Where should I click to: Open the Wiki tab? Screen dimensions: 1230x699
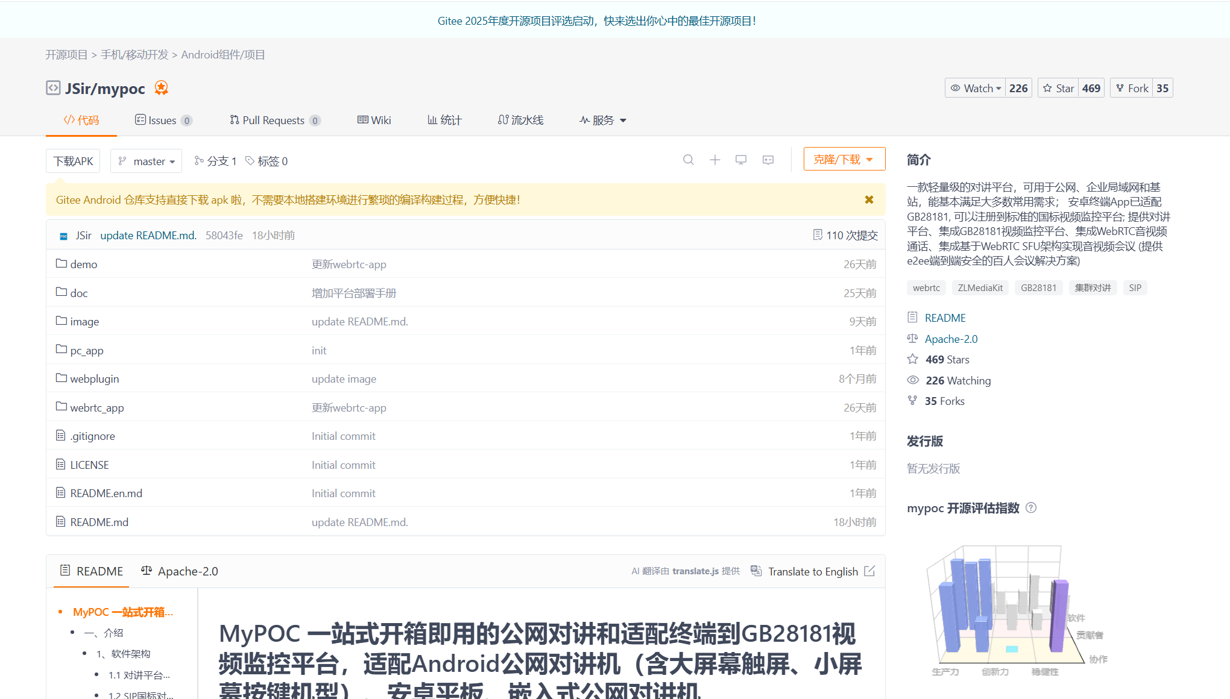(374, 120)
